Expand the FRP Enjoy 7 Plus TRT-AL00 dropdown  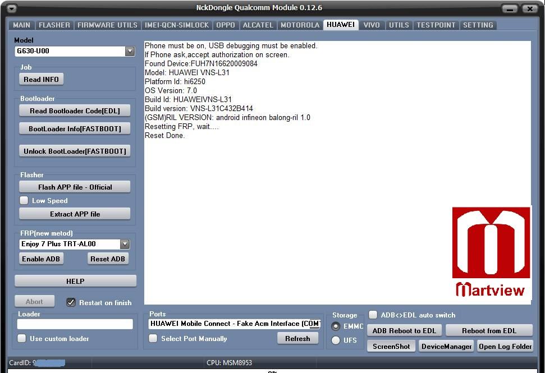click(x=125, y=244)
